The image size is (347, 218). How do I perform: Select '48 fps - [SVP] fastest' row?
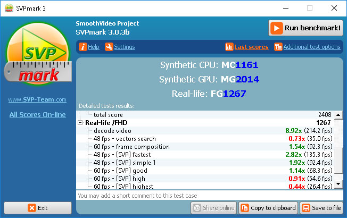coord(205,155)
